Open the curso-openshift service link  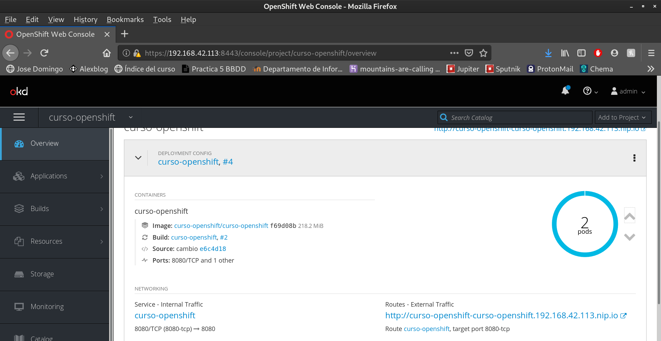tap(165, 315)
